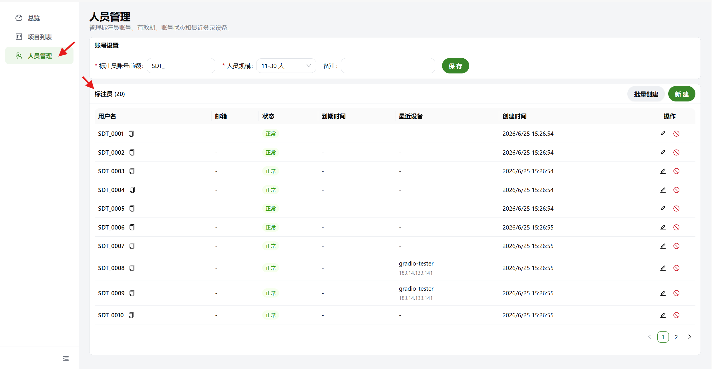Viewport: 712px width, 369px height.
Task: Copy username SDT_0001
Action: [x=131, y=133]
